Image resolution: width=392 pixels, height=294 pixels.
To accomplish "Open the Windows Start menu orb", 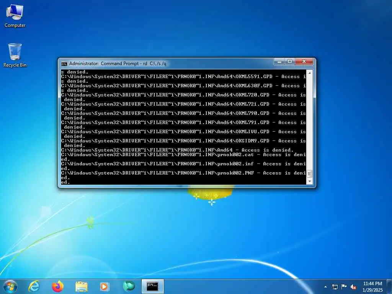I will point(10,286).
